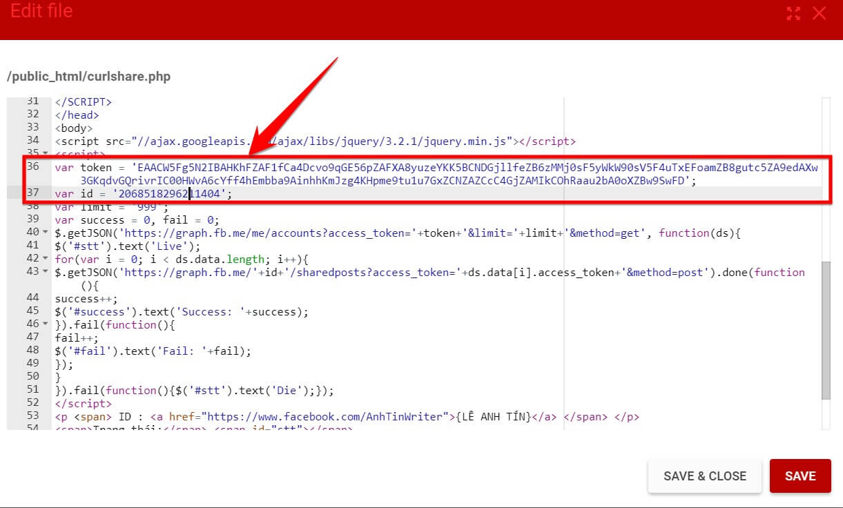Viewport: 843px width, 508px height.
Task: Collapse the code fold at line 35
Action: click(46, 154)
